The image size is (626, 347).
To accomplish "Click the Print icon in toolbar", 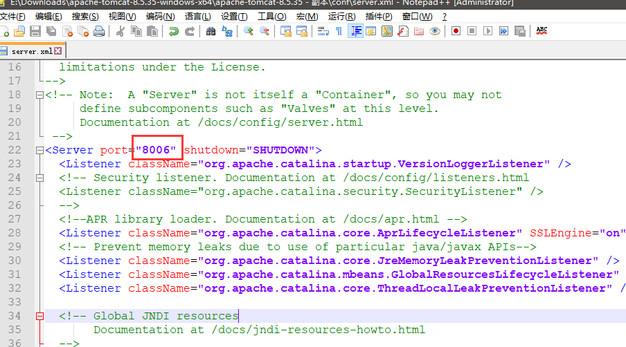I will pos(99,31).
